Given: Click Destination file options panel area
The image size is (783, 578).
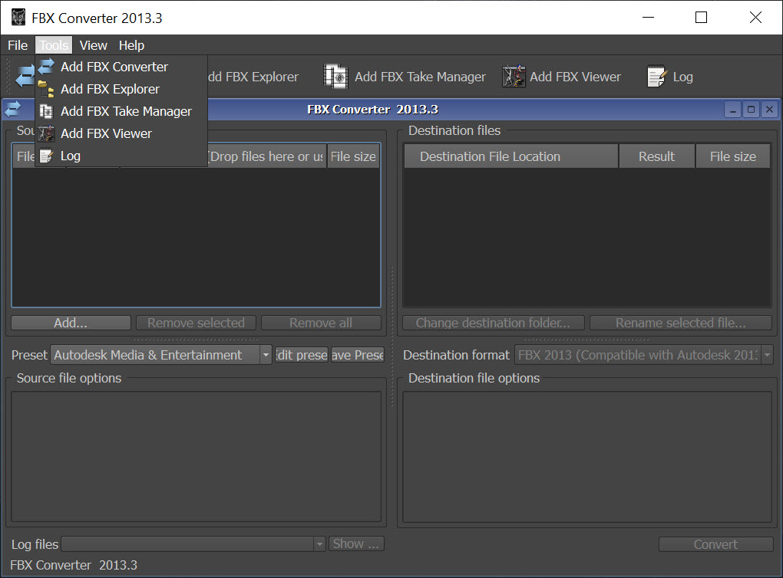Looking at the screenshot, I should [587, 456].
